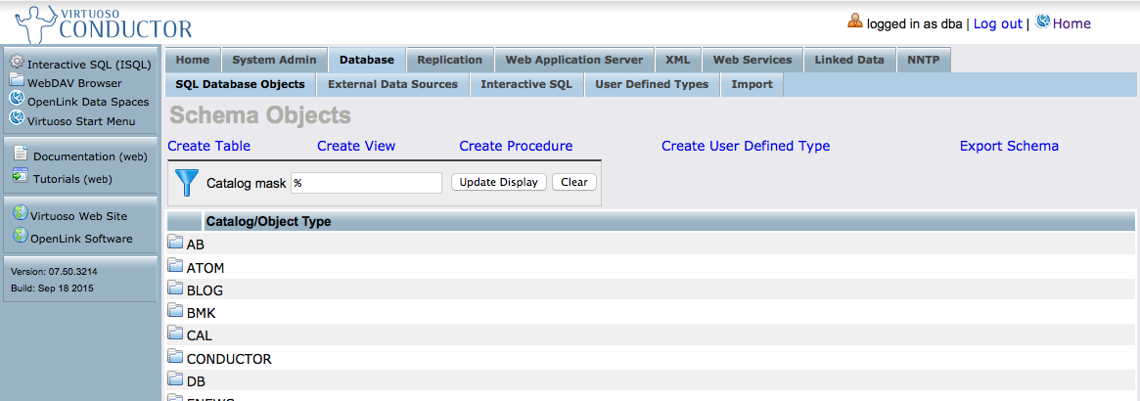Image resolution: width=1140 pixels, height=401 pixels.
Task: Follow the Create Table link
Action: point(208,146)
